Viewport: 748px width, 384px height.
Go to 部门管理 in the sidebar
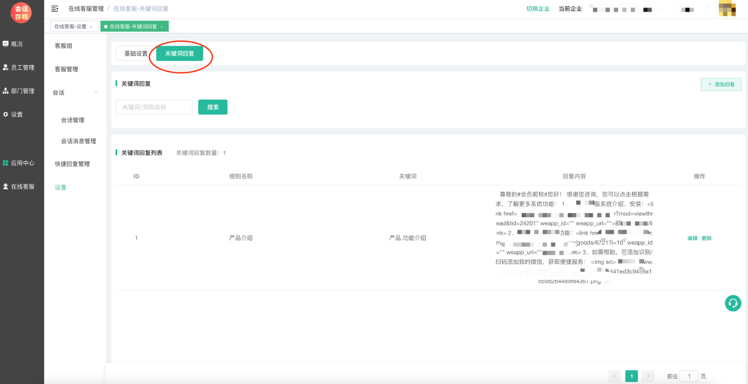tap(19, 91)
